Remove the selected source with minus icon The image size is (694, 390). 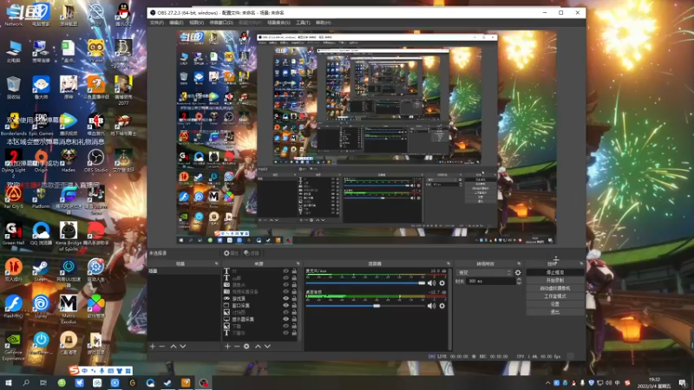[x=237, y=346]
